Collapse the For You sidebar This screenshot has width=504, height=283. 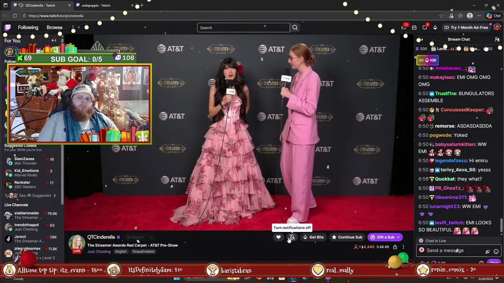coord(54,40)
